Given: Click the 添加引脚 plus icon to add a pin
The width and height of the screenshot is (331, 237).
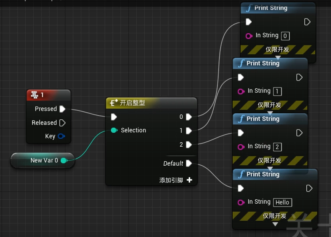Looking at the screenshot, I should pos(189,180).
